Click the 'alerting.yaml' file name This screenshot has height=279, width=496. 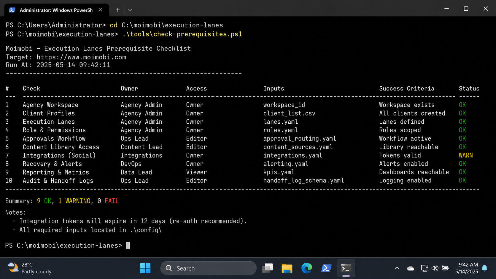point(286,164)
